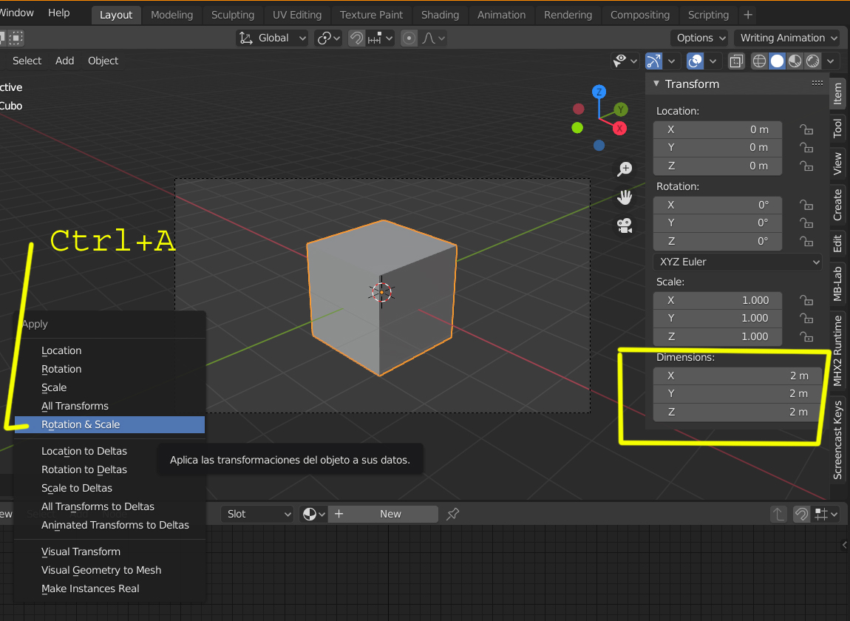This screenshot has height=621, width=850.
Task: Toggle lock for Scale Z
Action: point(806,337)
